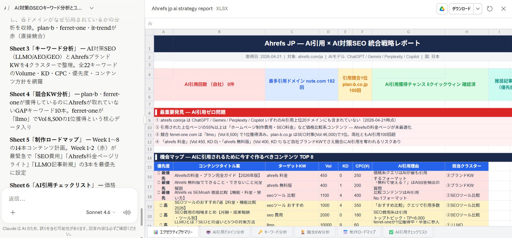
Task: Select column A header
Action: (164, 32)
